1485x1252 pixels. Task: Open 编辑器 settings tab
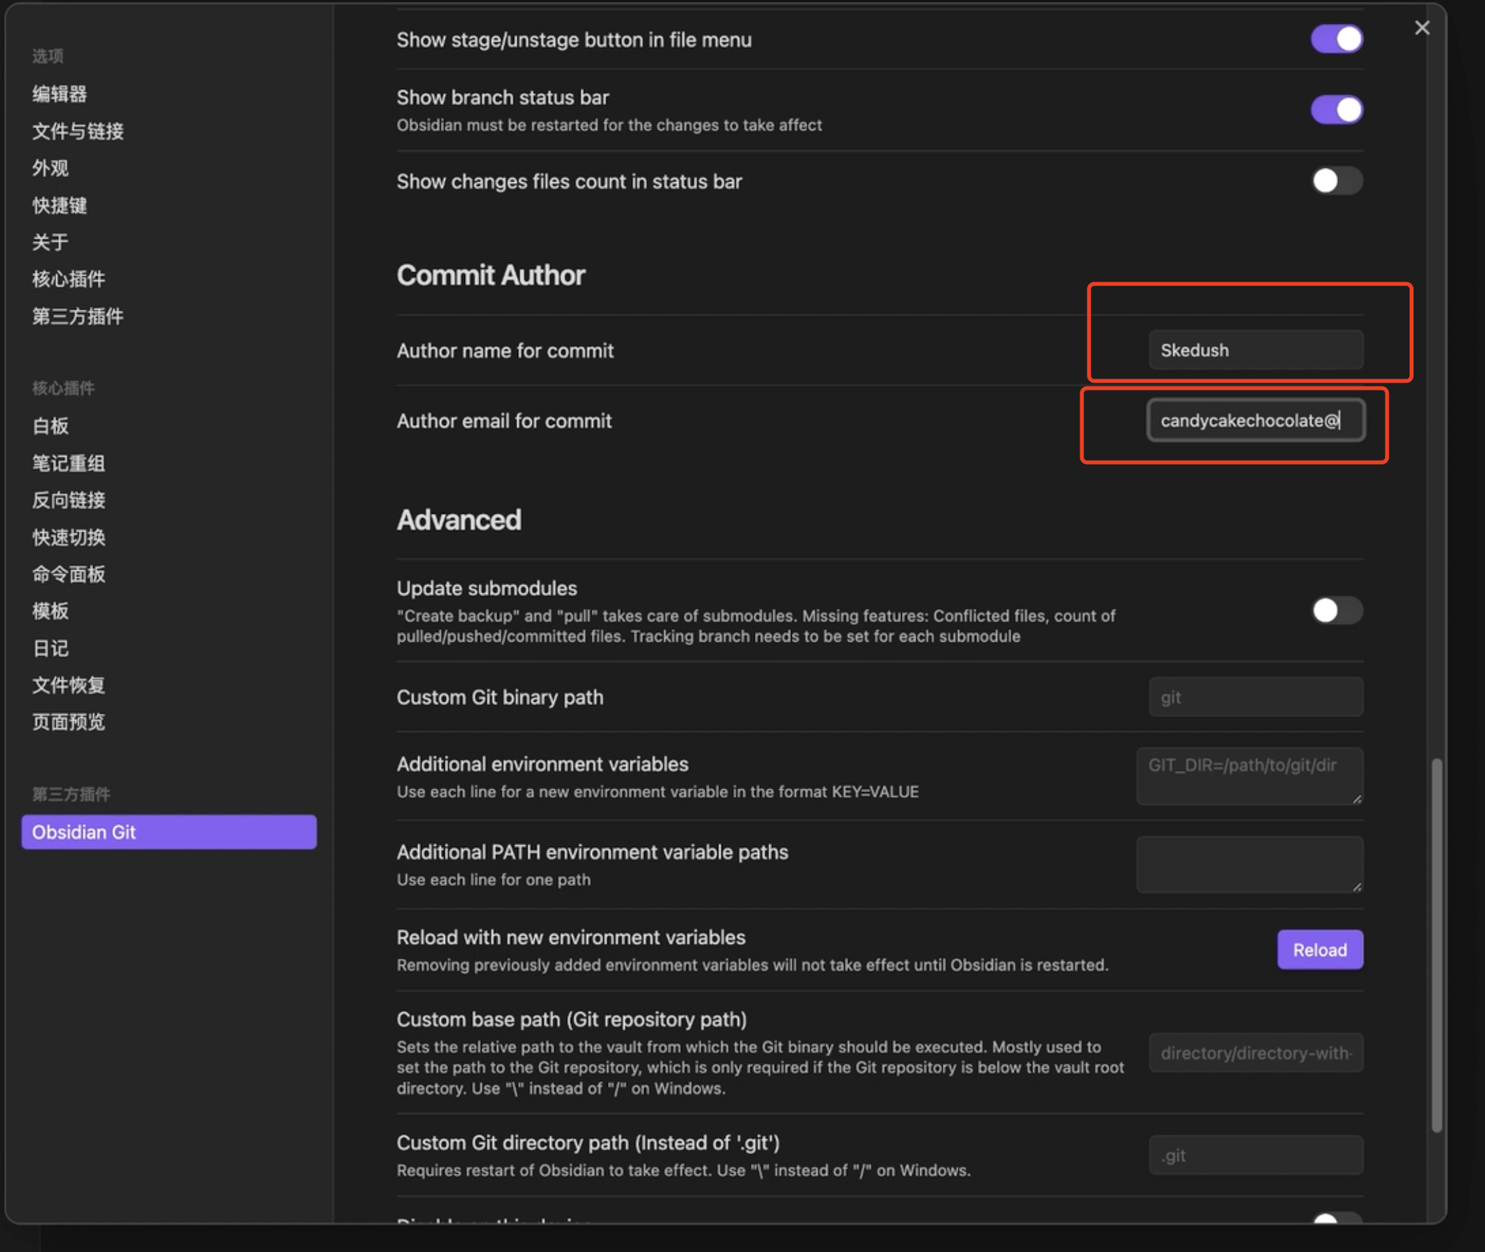point(60,94)
